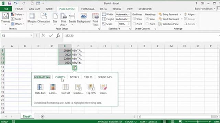Click the Redo arrow icon
The height and width of the screenshot is (123, 220).
(24, 3)
